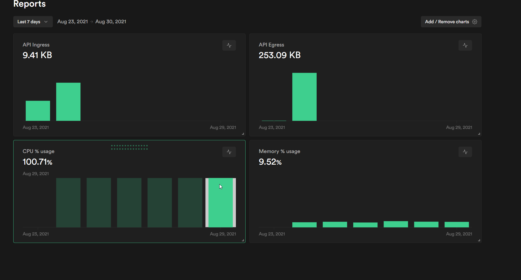Click the chevron on Last 7 days
This screenshot has height=280, width=521.
[46, 22]
